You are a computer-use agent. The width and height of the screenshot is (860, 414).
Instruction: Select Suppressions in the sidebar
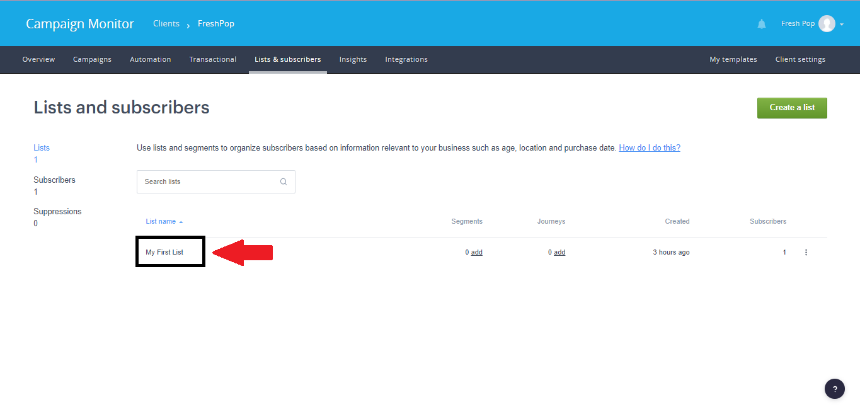pos(57,211)
